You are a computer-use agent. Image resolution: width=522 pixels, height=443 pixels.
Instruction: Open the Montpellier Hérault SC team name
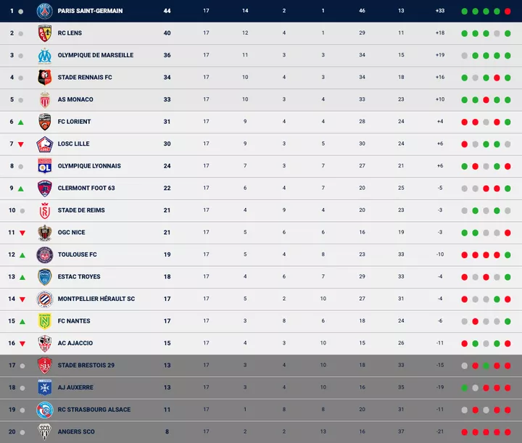coord(96,299)
